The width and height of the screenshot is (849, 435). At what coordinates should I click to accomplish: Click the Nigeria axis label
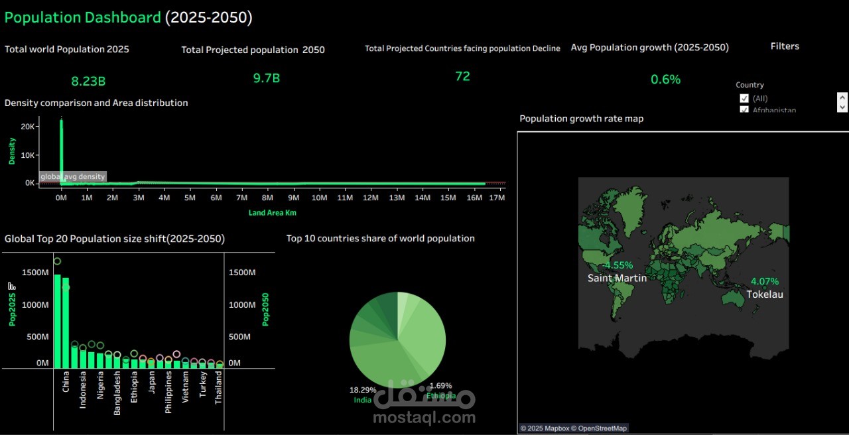(x=100, y=385)
